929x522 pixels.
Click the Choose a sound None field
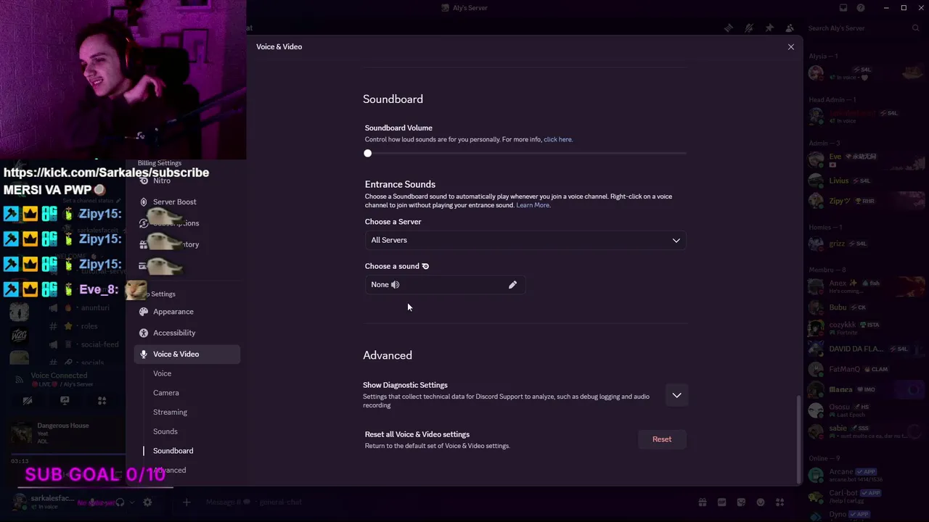coord(444,285)
